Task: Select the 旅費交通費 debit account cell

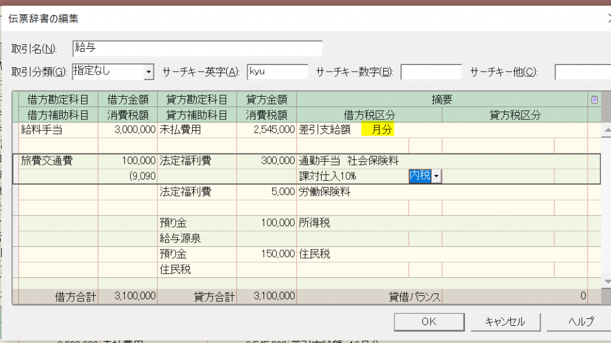Action: pos(58,160)
